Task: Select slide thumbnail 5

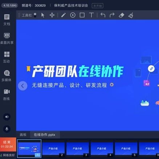Action: click(126, 149)
